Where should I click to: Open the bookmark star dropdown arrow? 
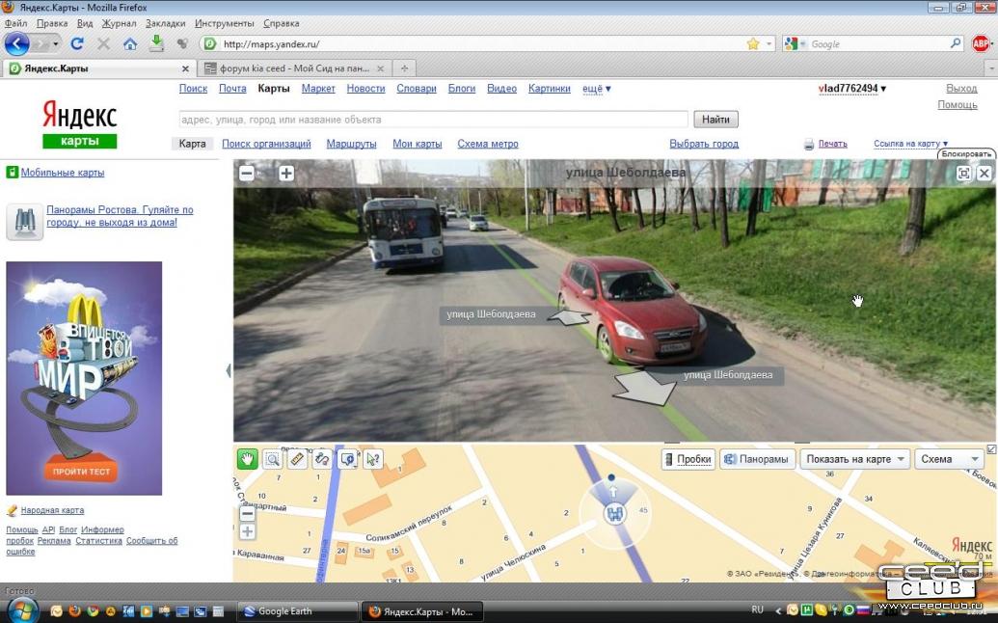pyautogui.click(x=769, y=44)
